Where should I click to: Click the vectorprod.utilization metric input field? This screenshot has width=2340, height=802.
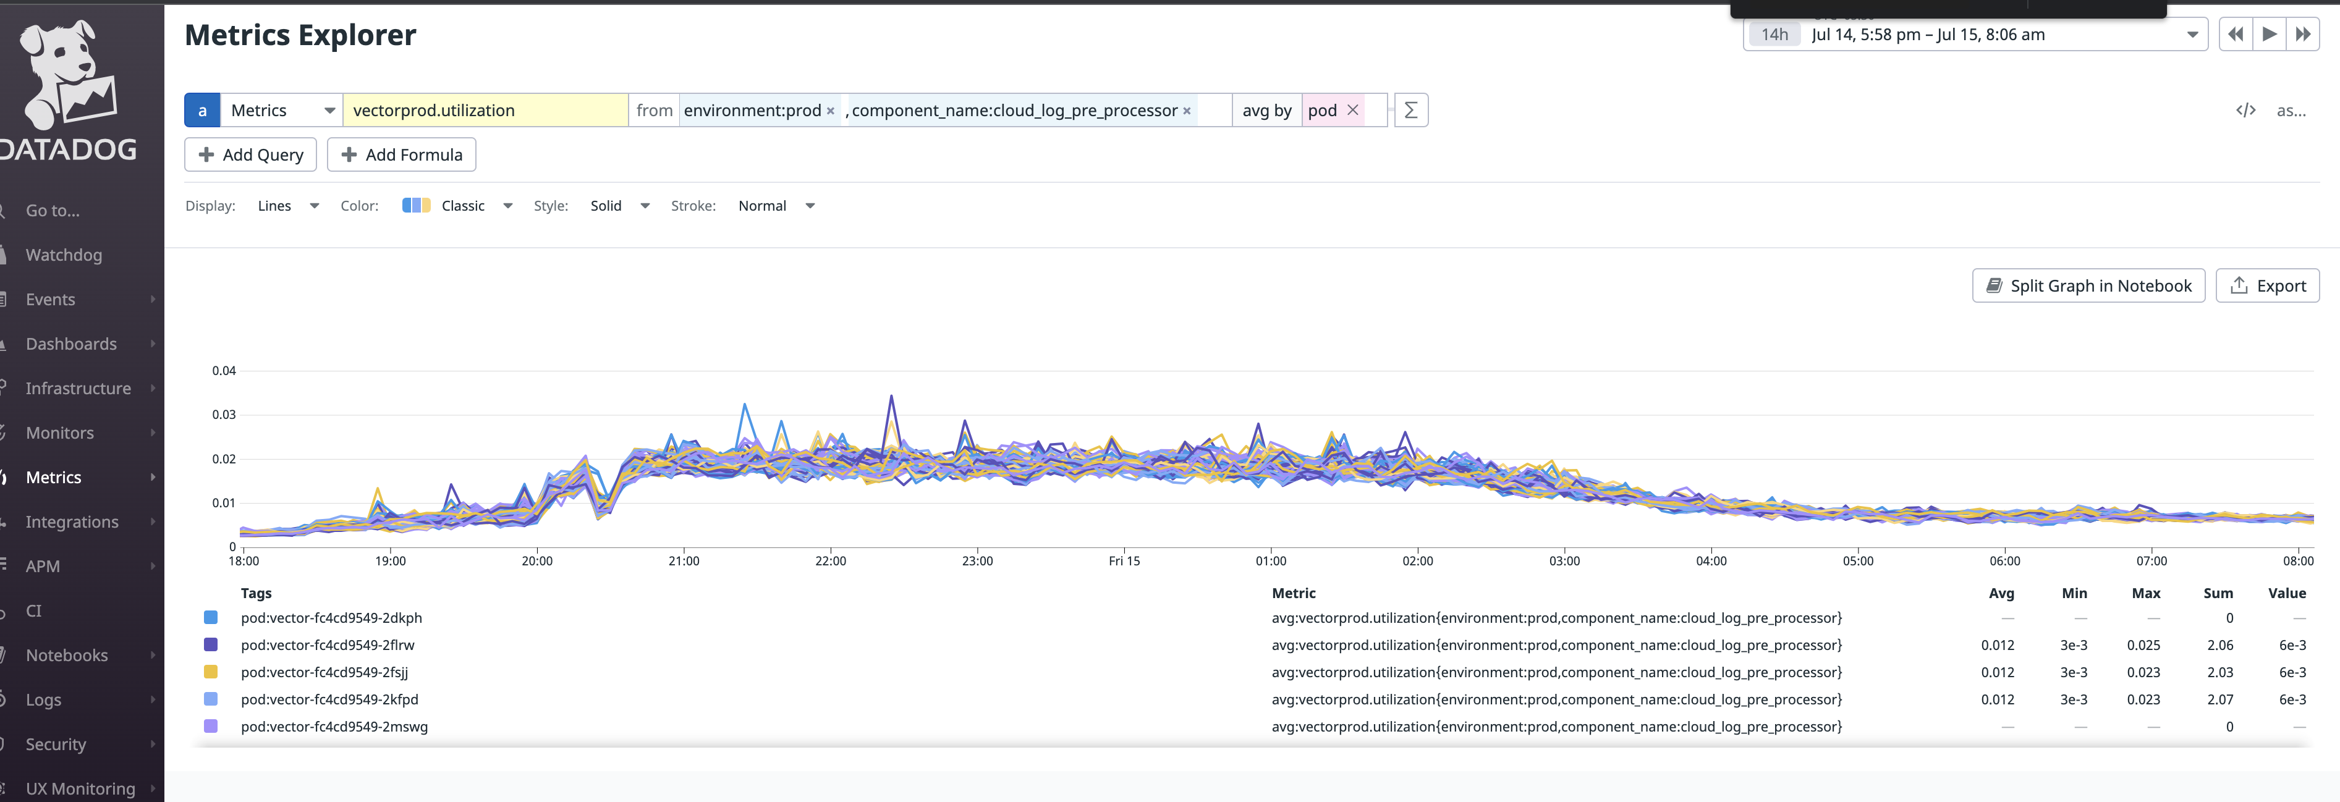pos(485,110)
